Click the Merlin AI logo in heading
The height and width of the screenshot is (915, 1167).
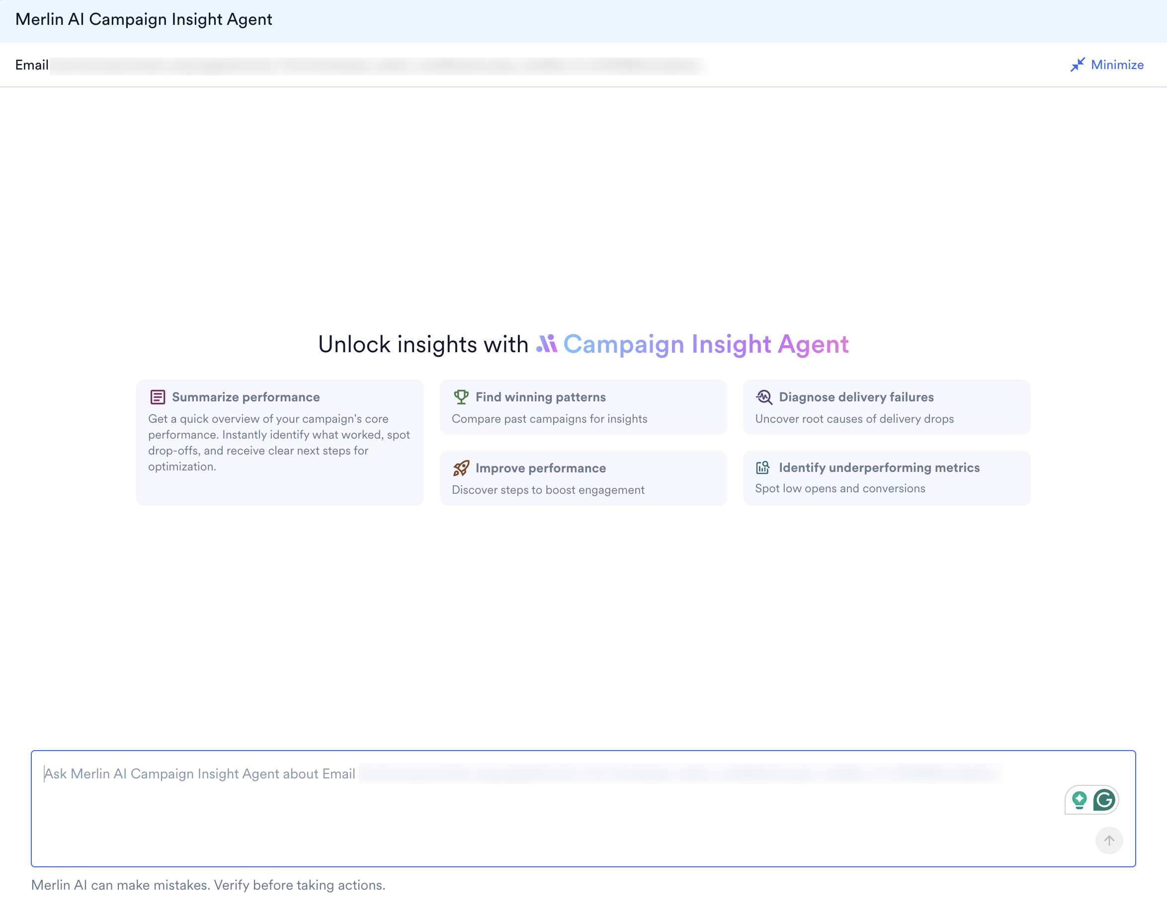(547, 344)
